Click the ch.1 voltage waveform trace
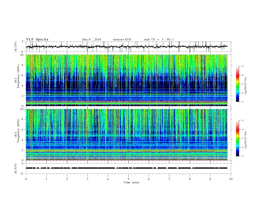Image resolution: width=260 pixels, height=201 pixels. (127, 47)
